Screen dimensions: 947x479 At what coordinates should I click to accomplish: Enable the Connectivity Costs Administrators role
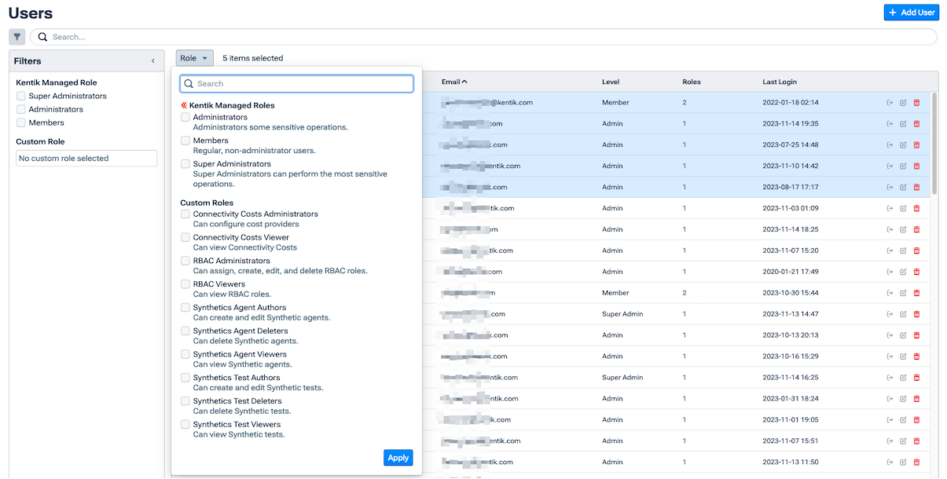point(185,214)
